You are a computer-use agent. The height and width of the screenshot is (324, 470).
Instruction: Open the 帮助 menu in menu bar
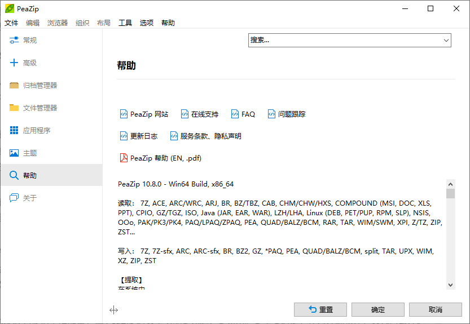tap(168, 23)
